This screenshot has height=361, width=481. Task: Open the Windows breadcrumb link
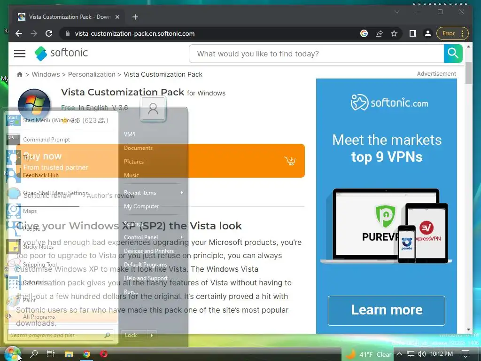point(46,74)
